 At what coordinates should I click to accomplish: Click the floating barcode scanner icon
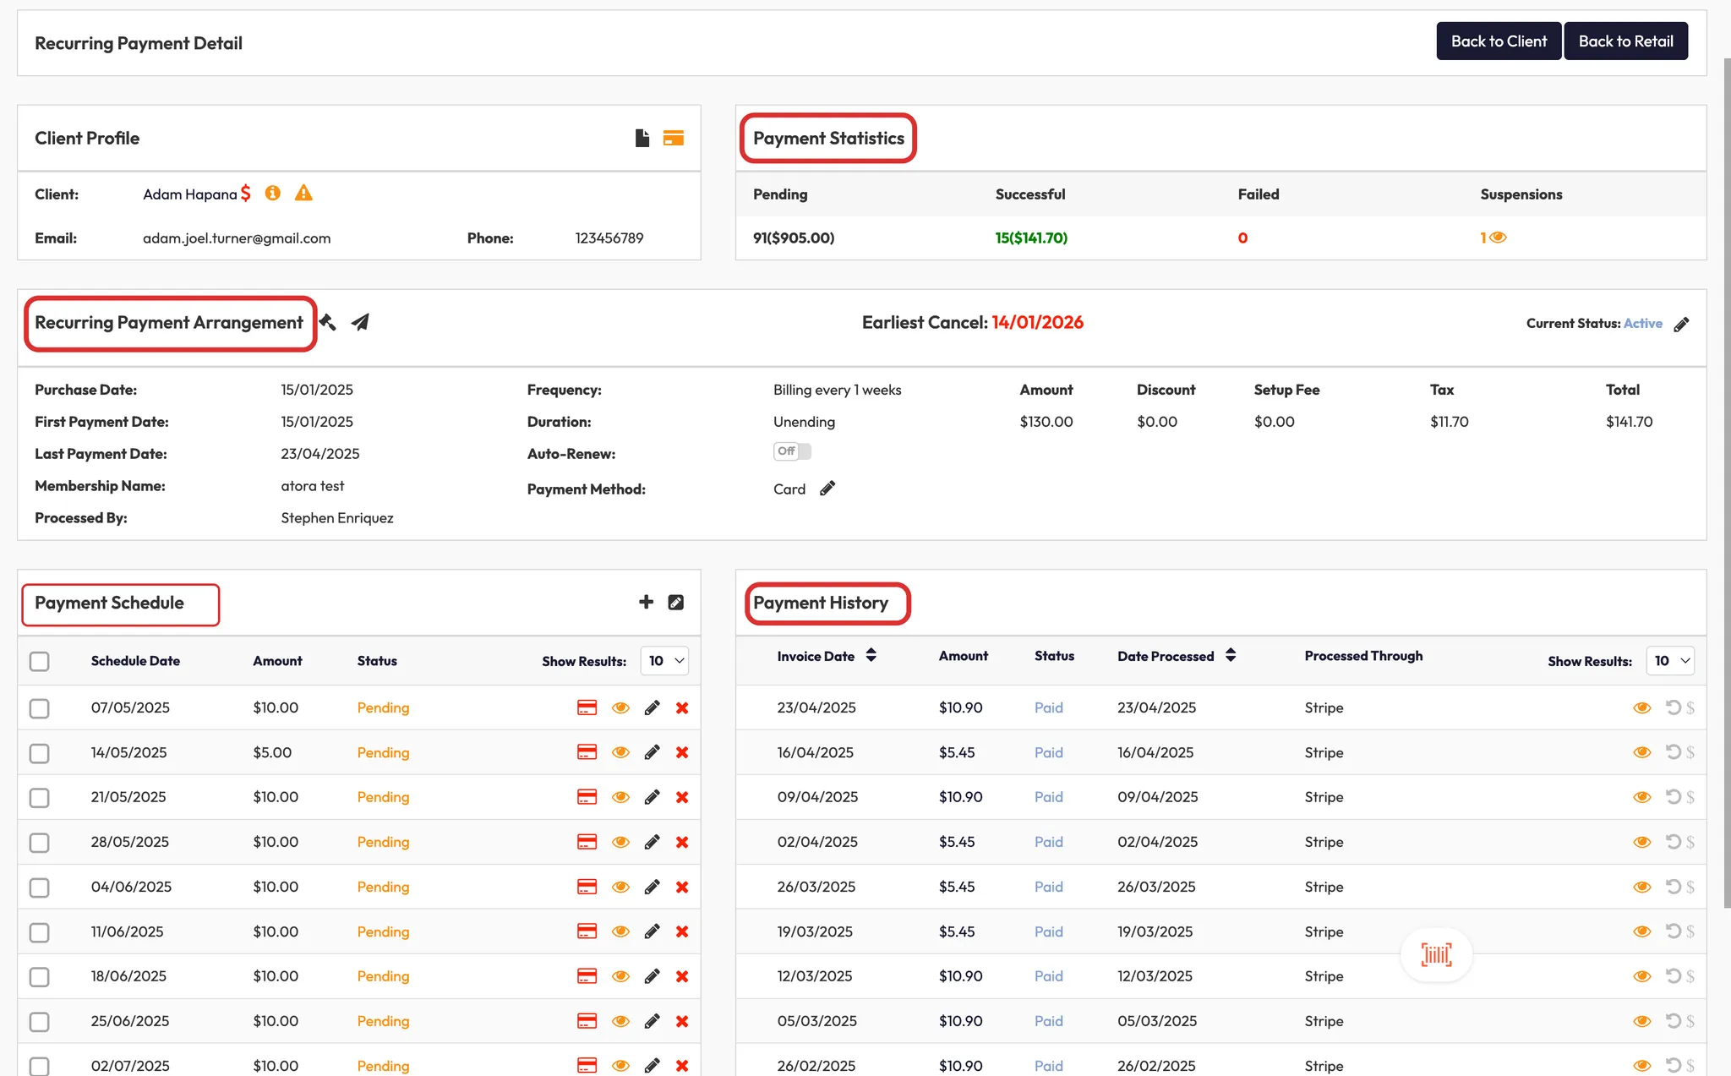[x=1436, y=954]
